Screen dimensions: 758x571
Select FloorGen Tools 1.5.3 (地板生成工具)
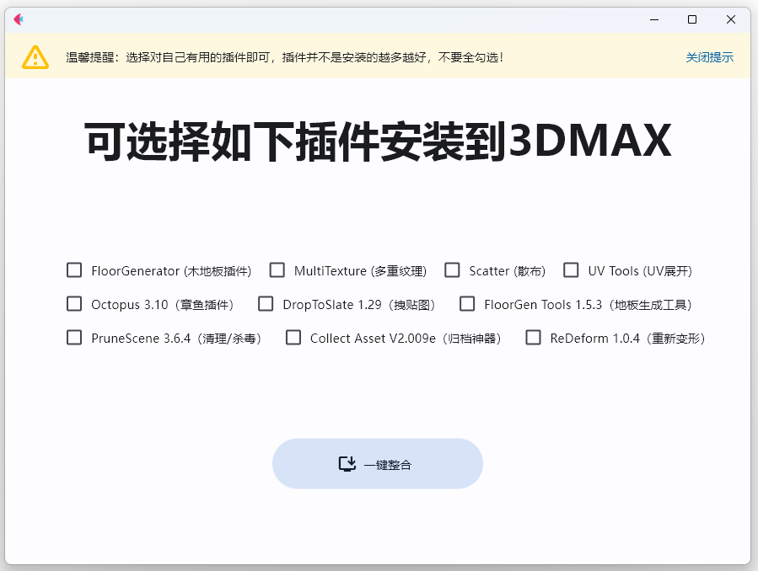point(467,304)
